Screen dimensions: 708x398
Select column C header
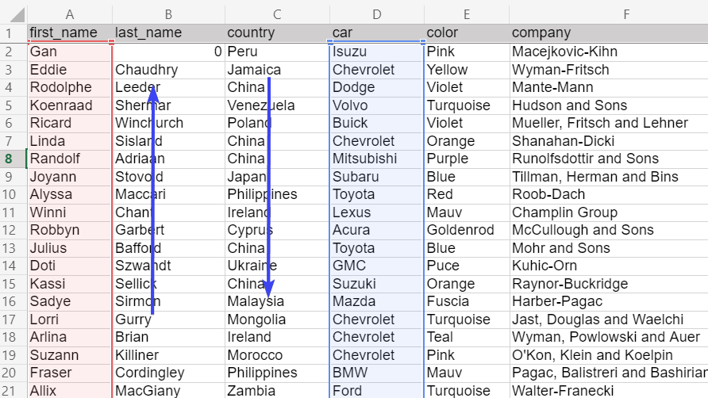click(277, 14)
